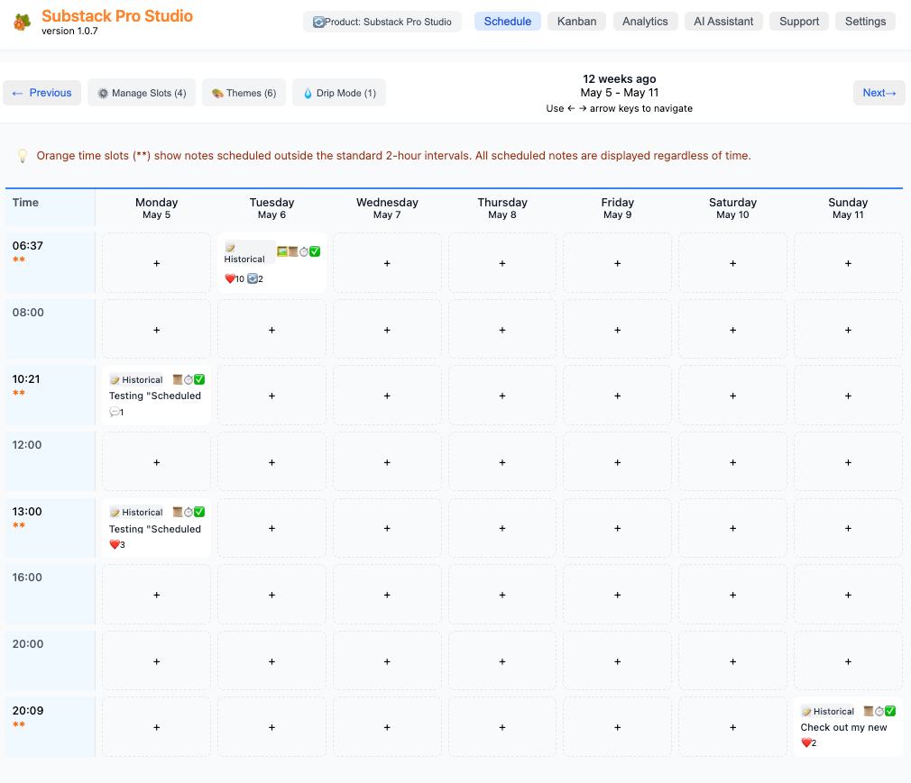Add a note on Friday at 12:00
This screenshot has width=911, height=783.
coord(618,462)
